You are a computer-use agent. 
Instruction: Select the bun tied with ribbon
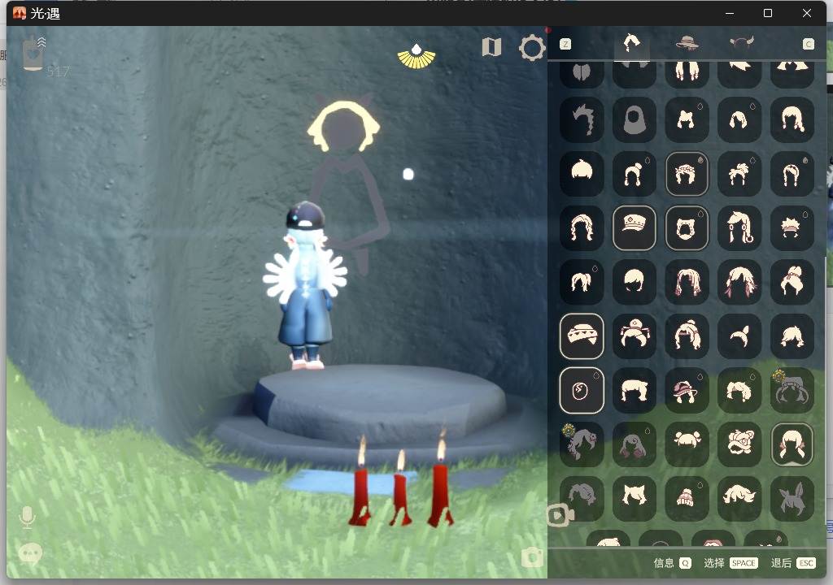tap(792, 282)
